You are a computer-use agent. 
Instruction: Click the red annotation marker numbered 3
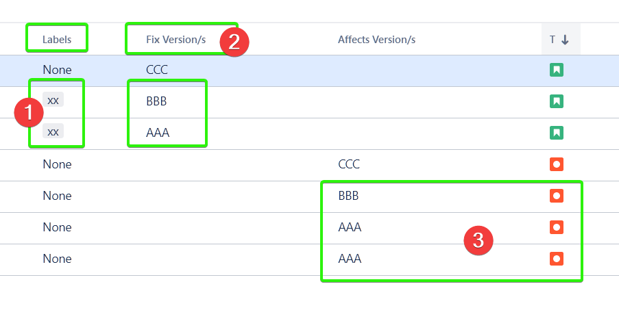pos(478,240)
